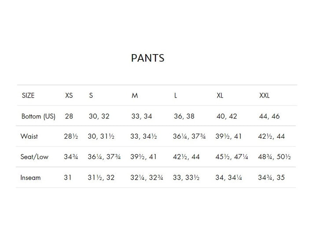Select the Waist row label
The width and height of the screenshot is (317, 239).
pyautogui.click(x=29, y=136)
